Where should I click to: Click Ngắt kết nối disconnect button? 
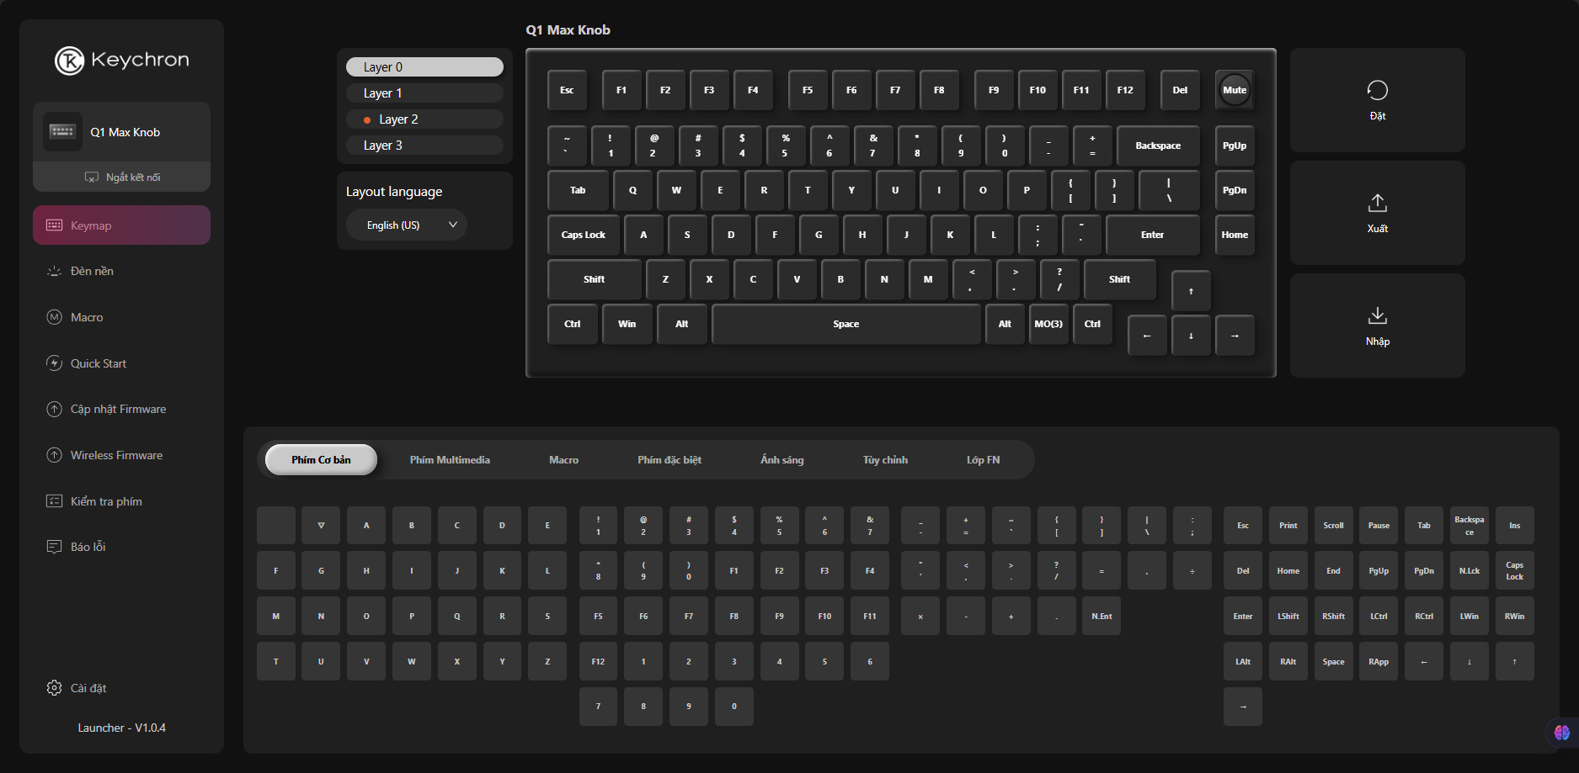[122, 177]
